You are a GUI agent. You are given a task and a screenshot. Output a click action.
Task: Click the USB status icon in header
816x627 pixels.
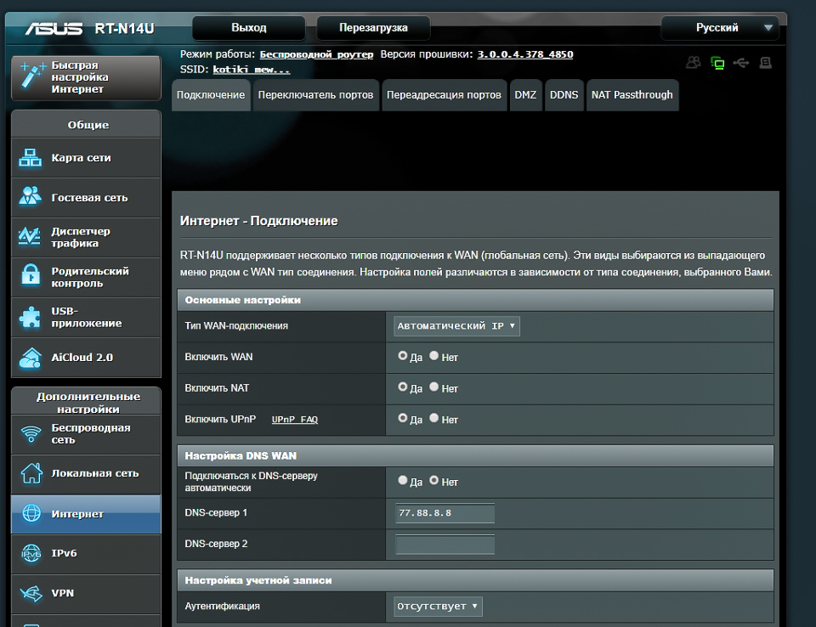pyautogui.click(x=741, y=63)
